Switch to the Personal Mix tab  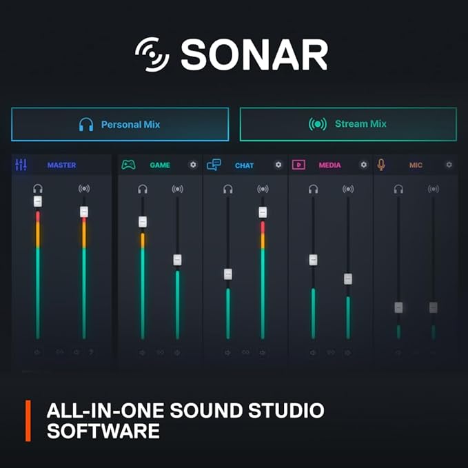pos(120,124)
